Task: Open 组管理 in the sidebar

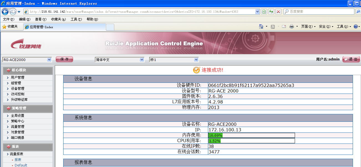Action: (16, 83)
